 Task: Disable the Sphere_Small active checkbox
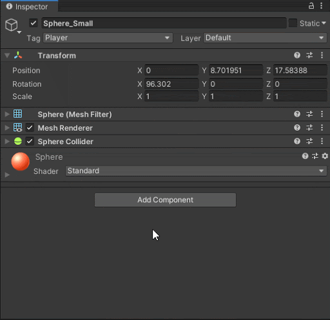[34, 23]
